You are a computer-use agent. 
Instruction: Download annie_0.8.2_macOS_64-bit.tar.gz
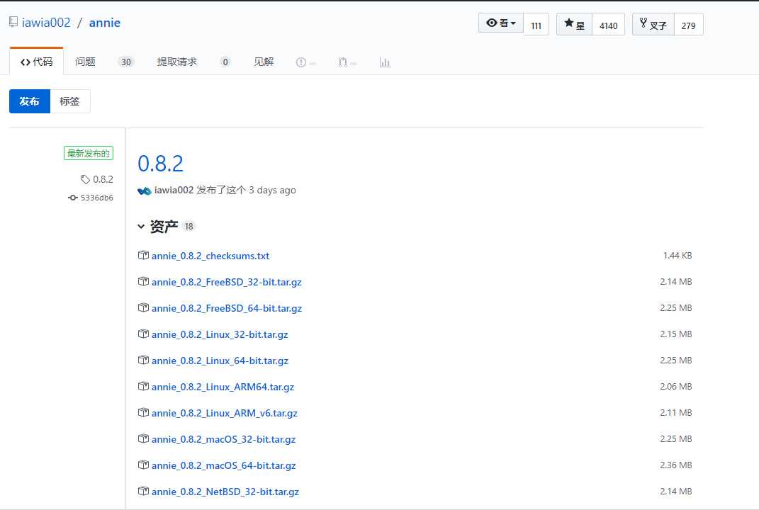pos(224,465)
